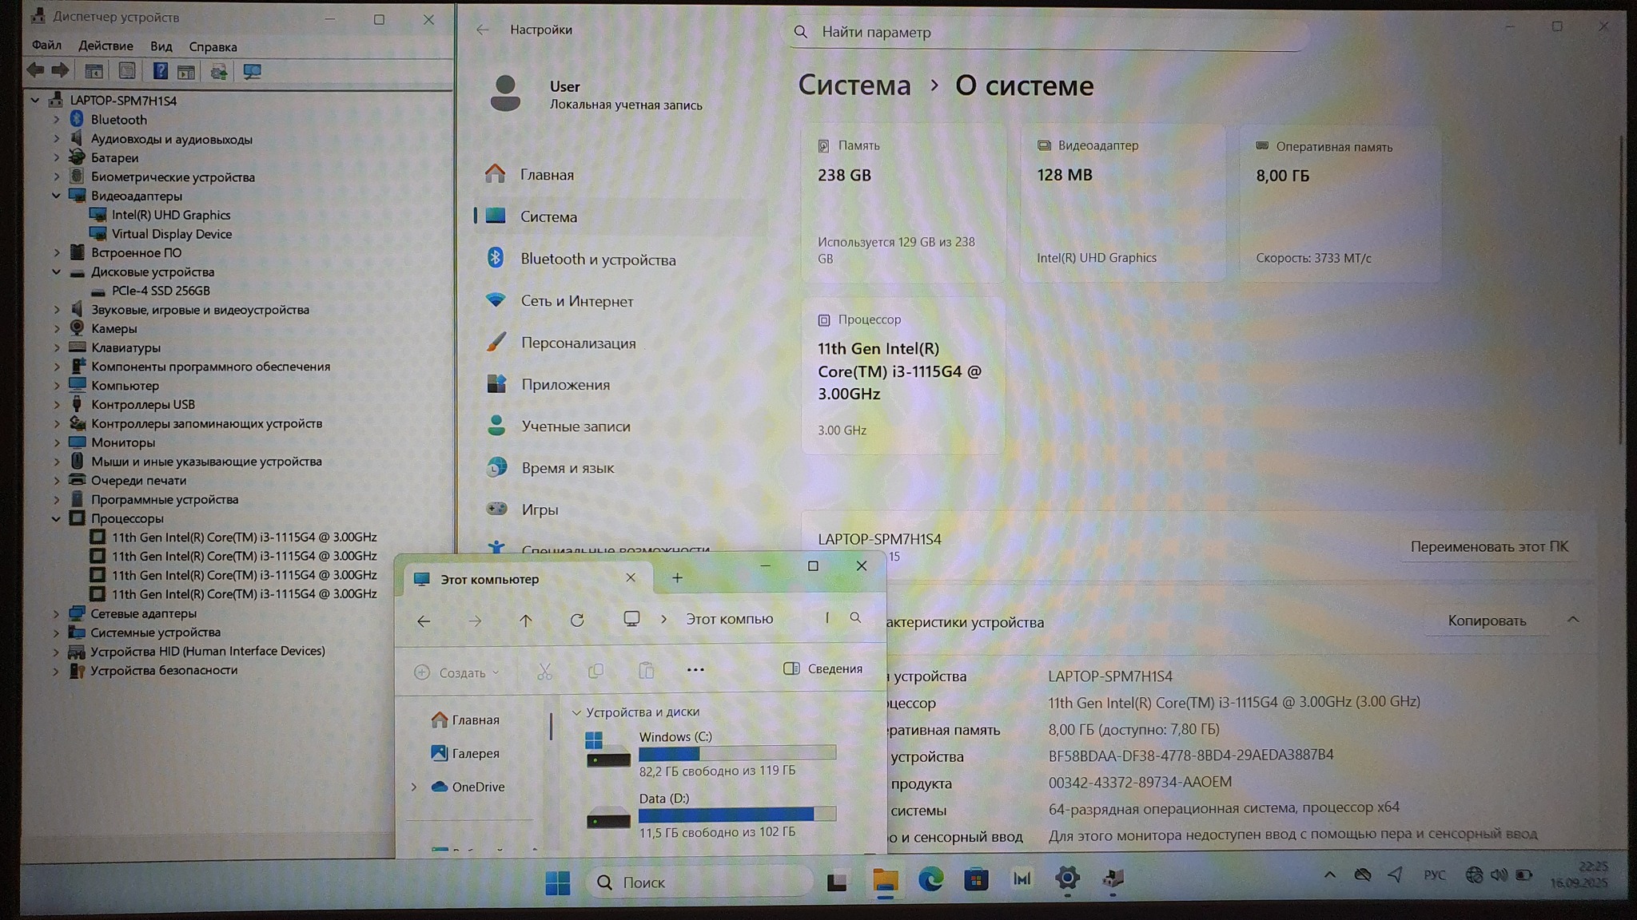
Task: Open Microsoft Store from the taskbar
Action: click(976, 880)
